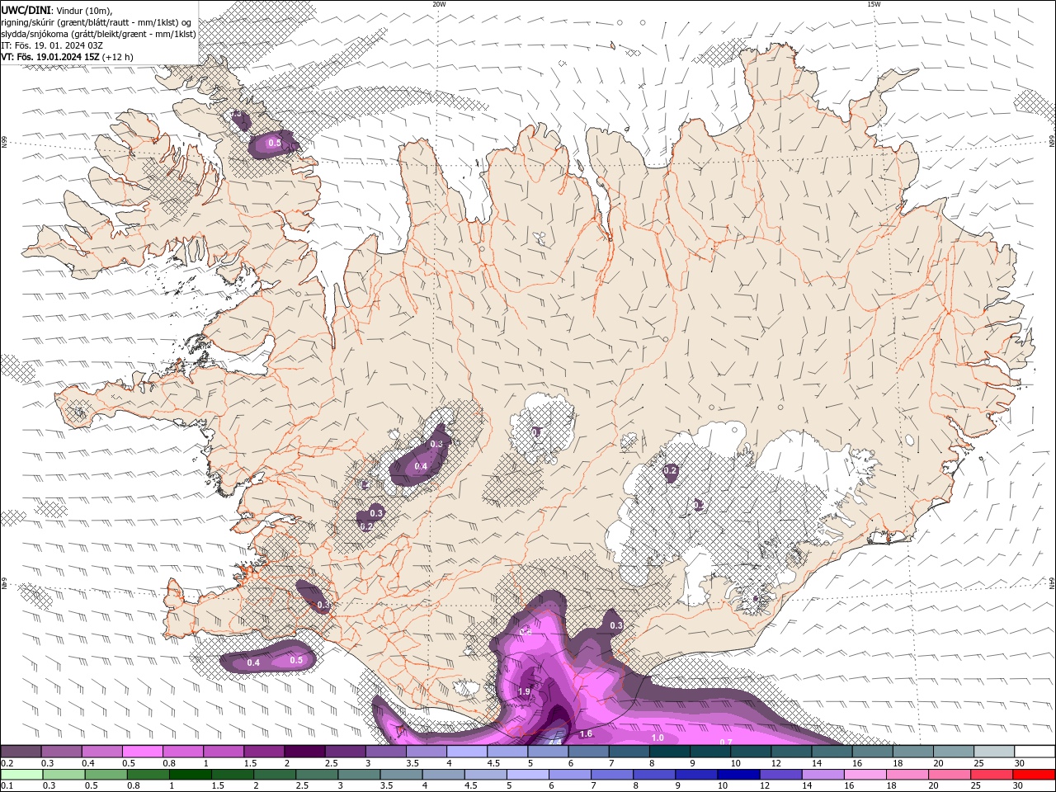Click the deep blue 10–12 swatch, lower legend
The image size is (1056, 792).
(x=738, y=775)
